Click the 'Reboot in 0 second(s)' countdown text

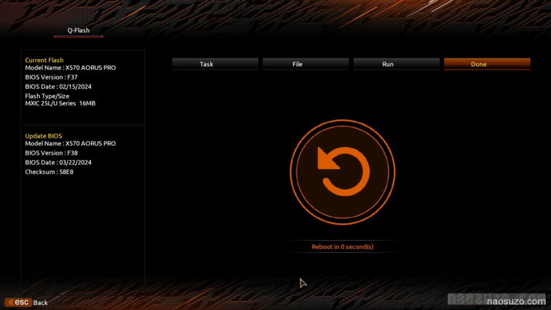point(342,247)
